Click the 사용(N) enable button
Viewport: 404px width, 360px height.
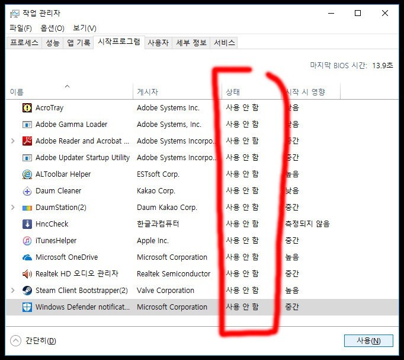[x=368, y=340]
